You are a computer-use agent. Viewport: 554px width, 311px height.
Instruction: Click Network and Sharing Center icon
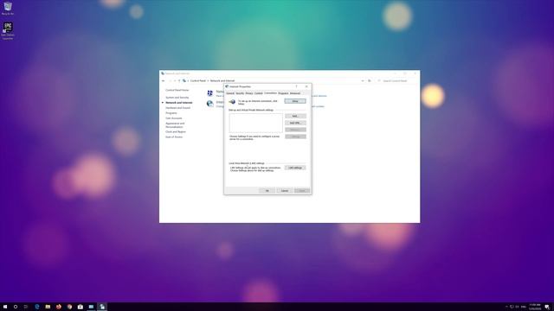point(210,93)
